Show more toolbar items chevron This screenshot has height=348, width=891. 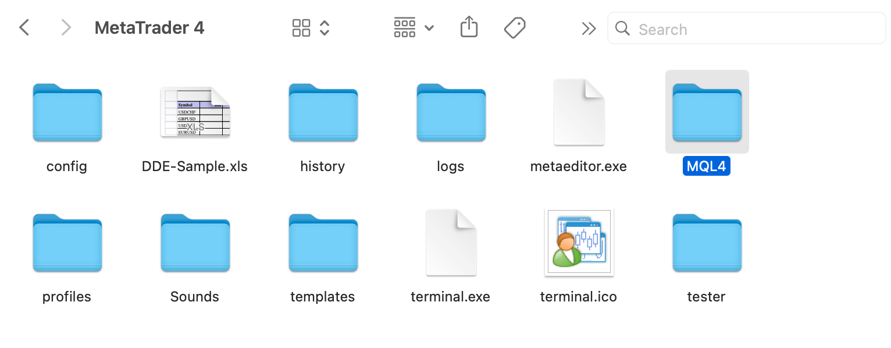point(589,29)
